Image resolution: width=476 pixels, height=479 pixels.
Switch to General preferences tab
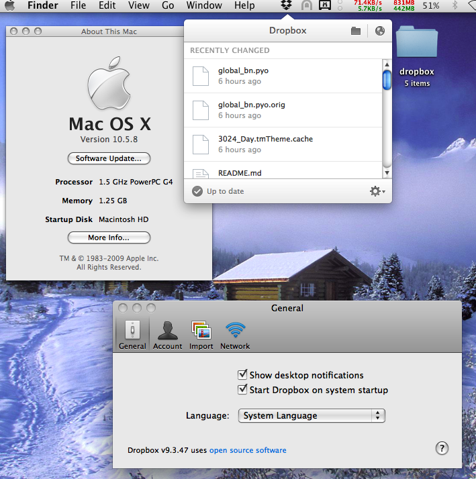132,335
